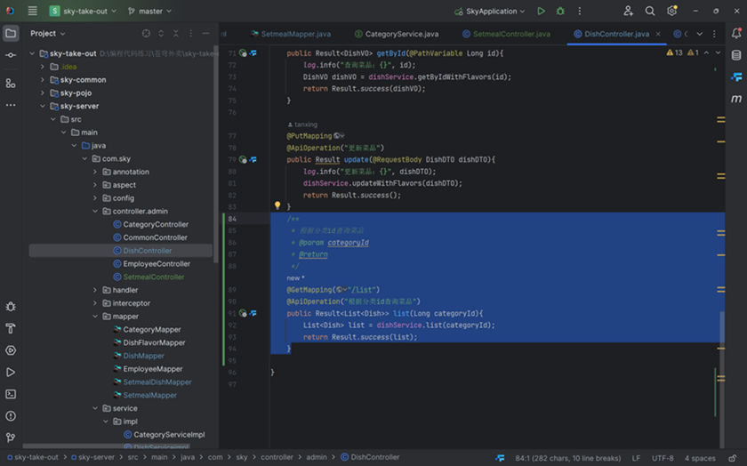
Task: Open the Git tool window
Action: click(11, 438)
